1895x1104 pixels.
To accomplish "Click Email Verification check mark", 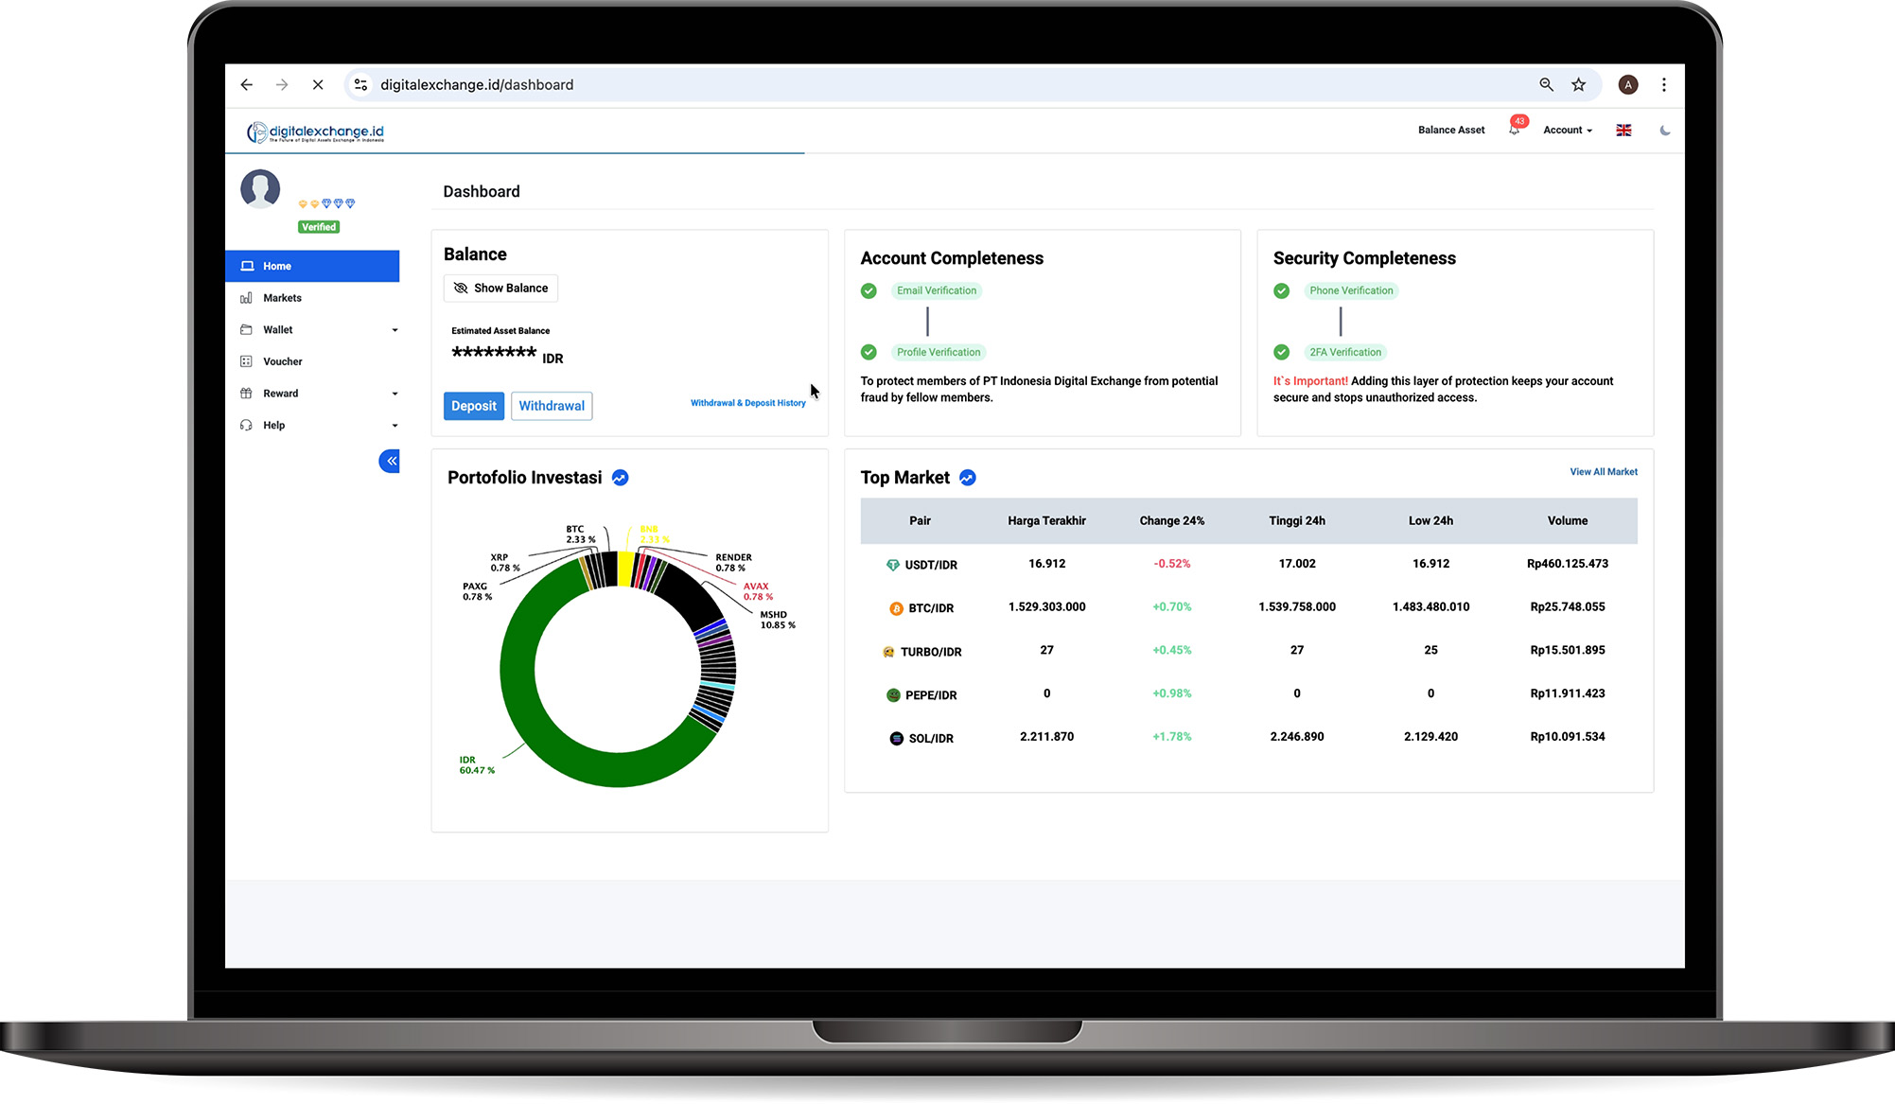I will [869, 291].
